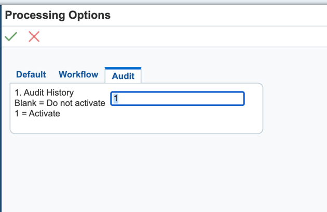This screenshot has width=327, height=212.
Task: Click the dark blue left border strip
Action: (1, 130)
